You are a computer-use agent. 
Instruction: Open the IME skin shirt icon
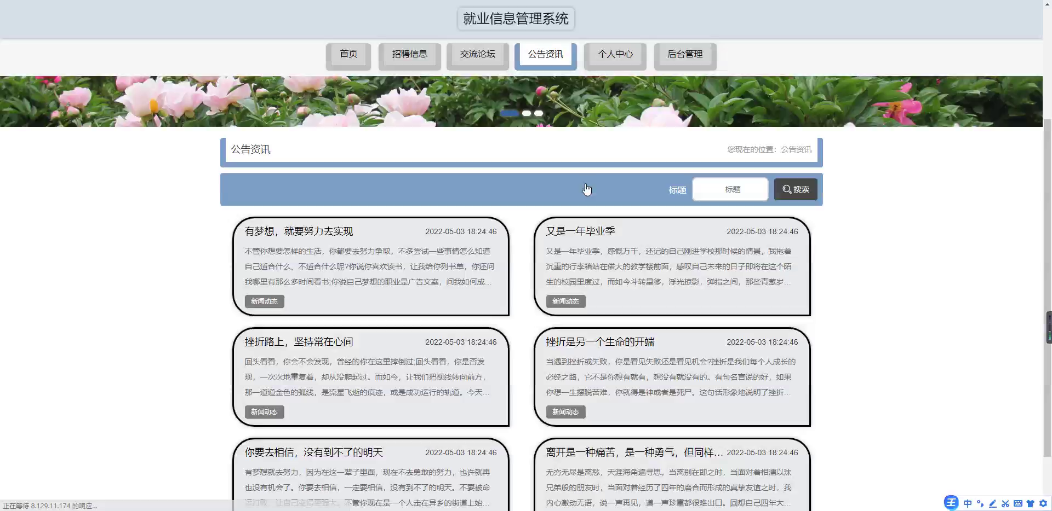(1031, 503)
